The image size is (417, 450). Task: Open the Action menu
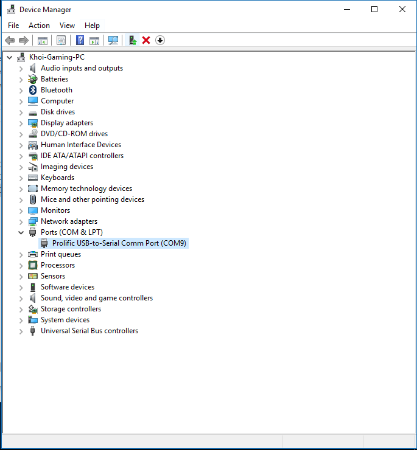[x=39, y=26]
